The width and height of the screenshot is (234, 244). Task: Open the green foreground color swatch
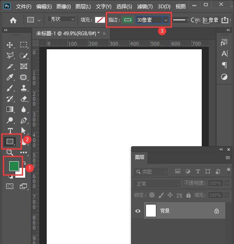click(x=14, y=166)
